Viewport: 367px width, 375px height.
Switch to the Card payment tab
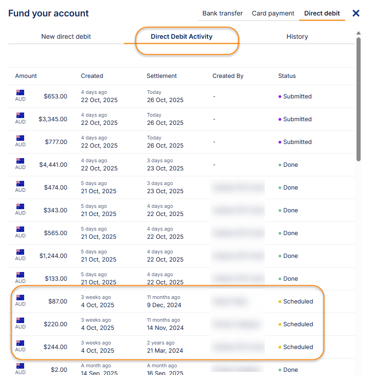point(273,13)
